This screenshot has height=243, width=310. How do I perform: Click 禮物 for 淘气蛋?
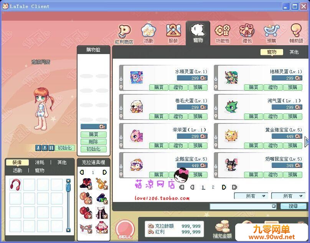[273, 117]
